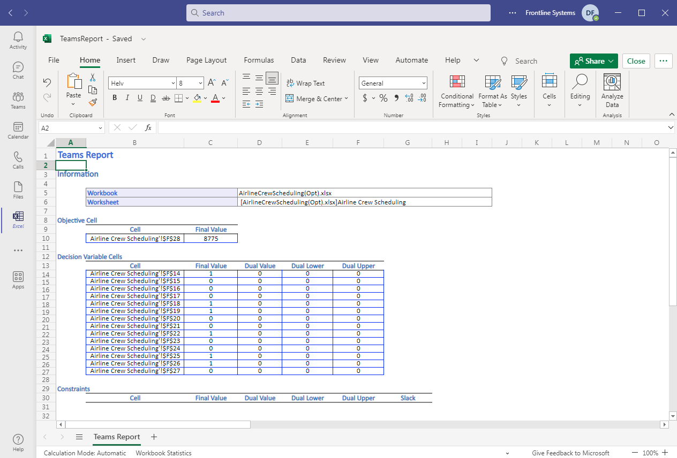
Task: Expand the Name Box dropdown
Action: (x=100, y=128)
